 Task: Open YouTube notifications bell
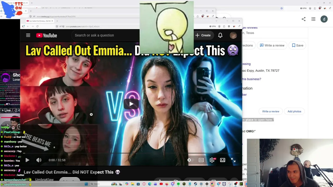coord(220,35)
